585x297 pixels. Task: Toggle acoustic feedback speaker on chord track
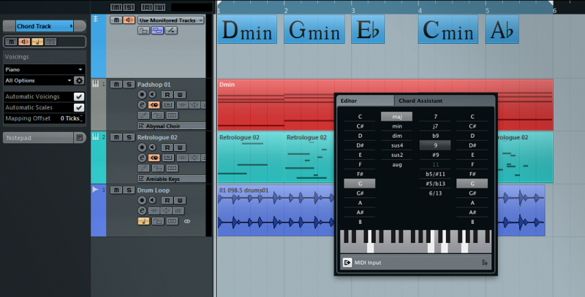point(129,20)
